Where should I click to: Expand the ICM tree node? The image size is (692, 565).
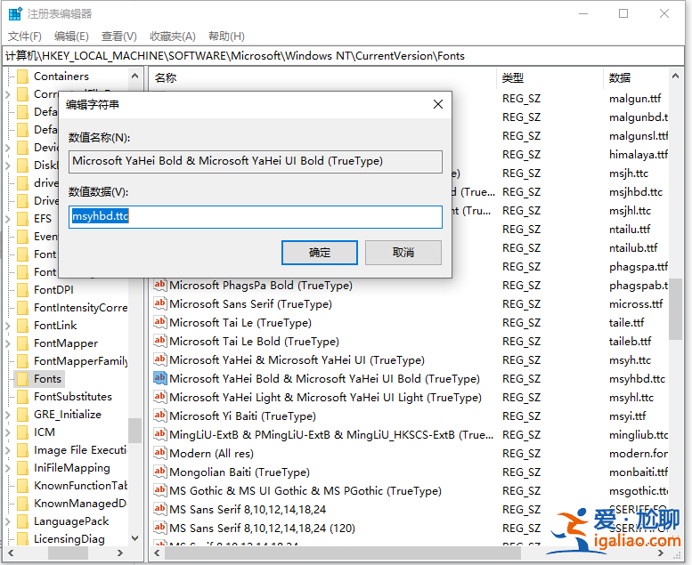(8, 432)
